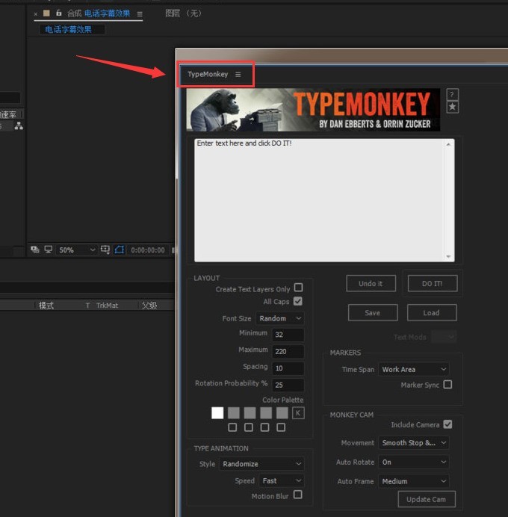Click the lock icon on composition tab
Viewport: 508px width, 517px height.
pyautogui.click(x=59, y=13)
